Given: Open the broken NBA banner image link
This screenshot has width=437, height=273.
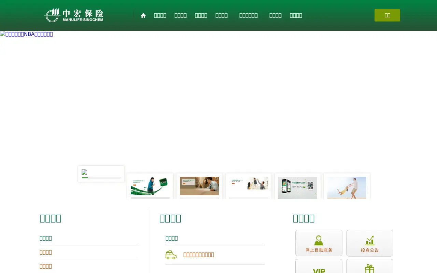Looking at the screenshot, I should [27, 34].
